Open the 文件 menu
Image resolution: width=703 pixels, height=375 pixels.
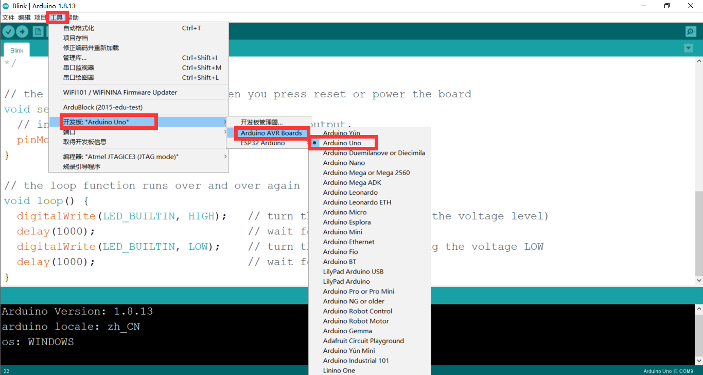(8, 18)
